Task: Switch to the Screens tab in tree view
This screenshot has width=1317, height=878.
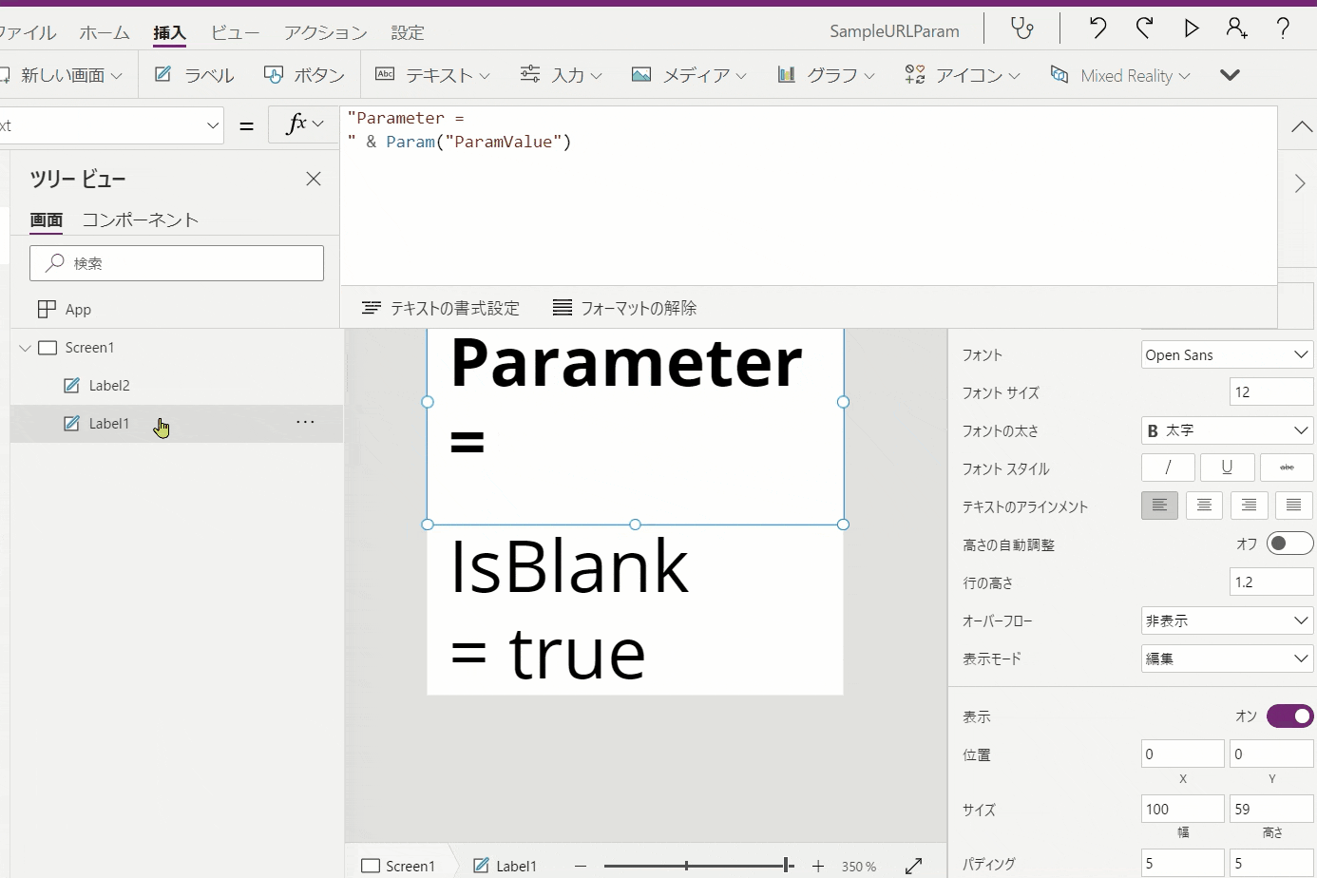Action: (46, 219)
